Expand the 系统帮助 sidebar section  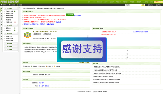[x=11, y=50]
